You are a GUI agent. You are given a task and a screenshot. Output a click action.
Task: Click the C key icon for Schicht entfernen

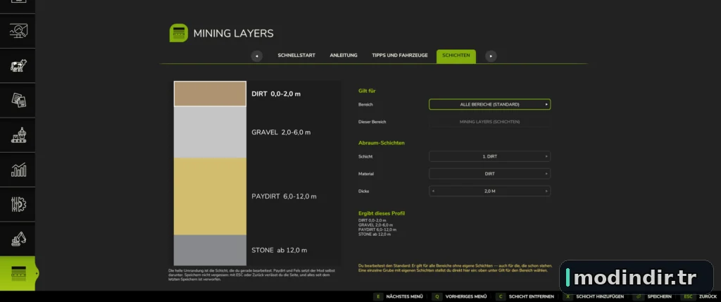click(x=500, y=297)
